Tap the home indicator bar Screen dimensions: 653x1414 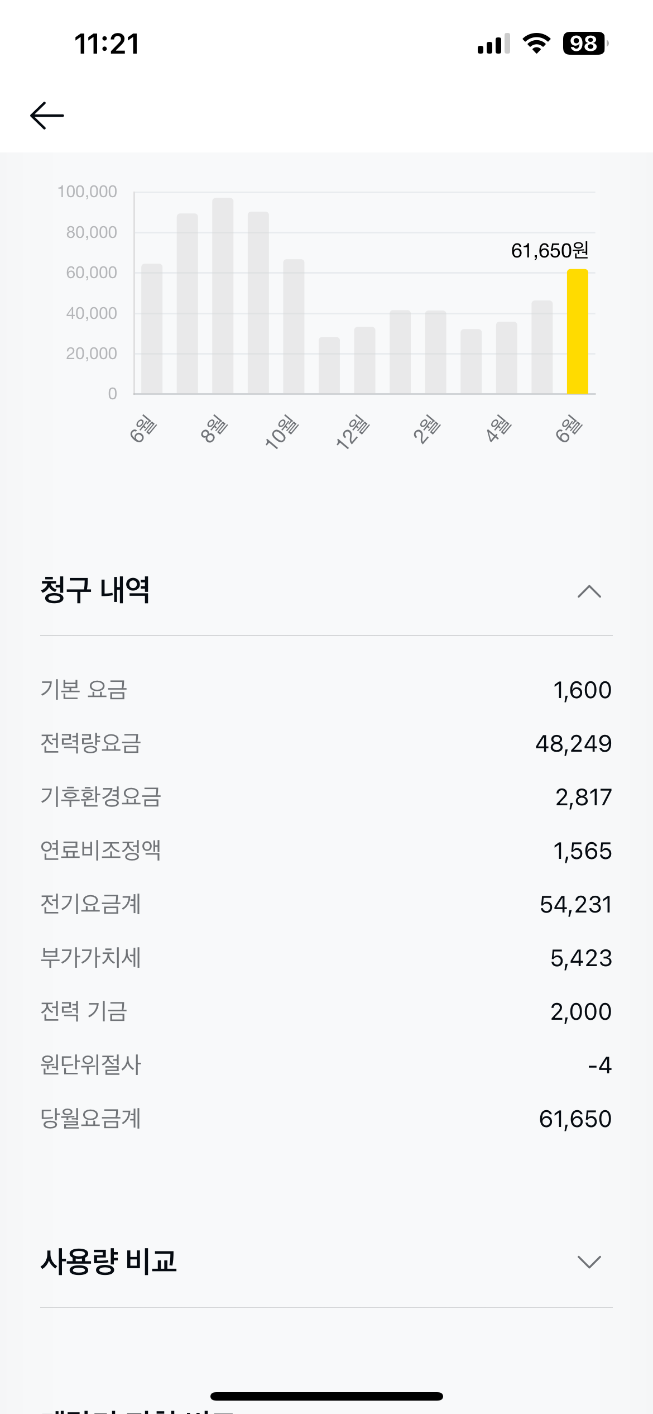tap(326, 1397)
